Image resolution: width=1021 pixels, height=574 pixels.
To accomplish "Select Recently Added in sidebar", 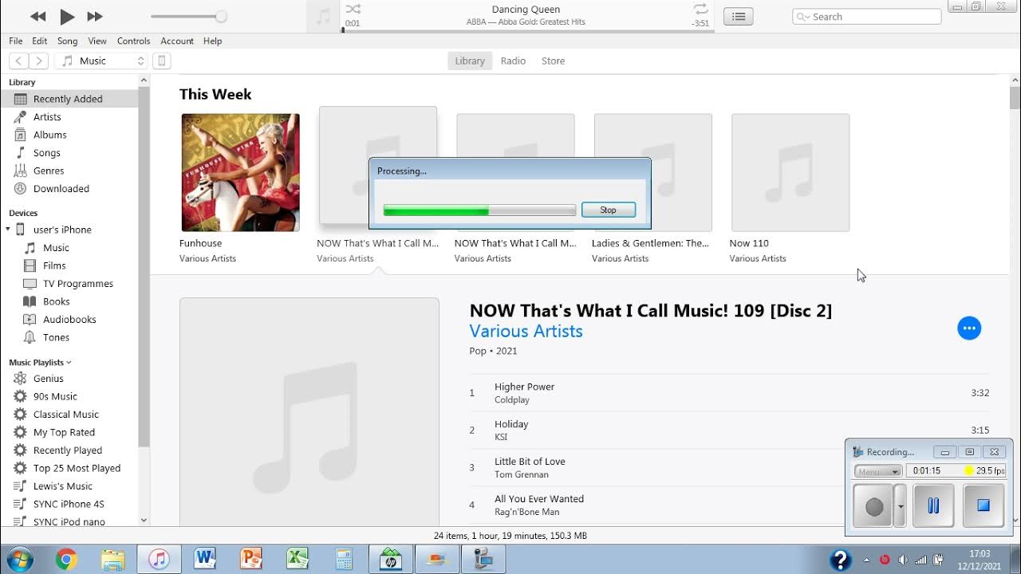I will (69, 99).
